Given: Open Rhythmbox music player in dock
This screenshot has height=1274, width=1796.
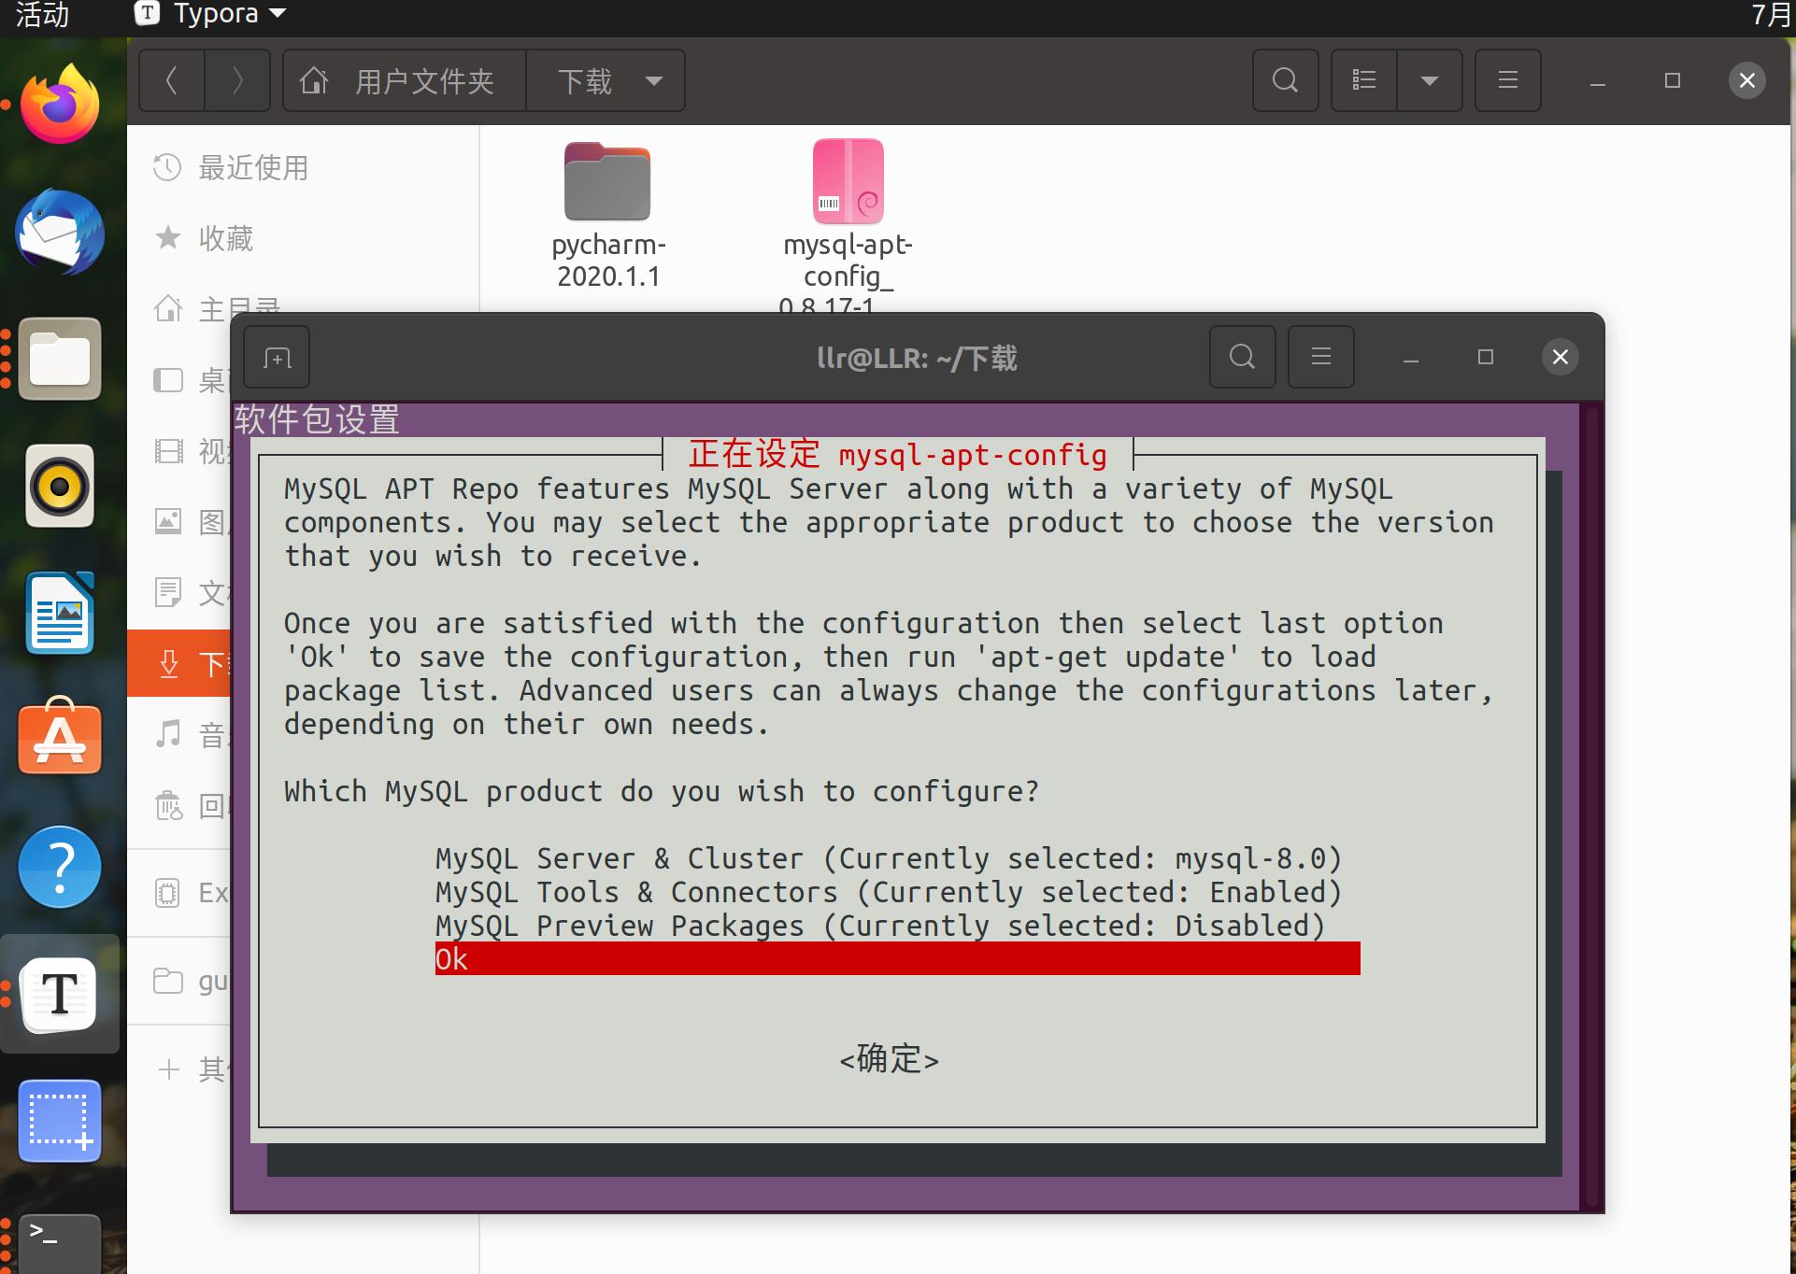Looking at the screenshot, I should coord(60,486).
